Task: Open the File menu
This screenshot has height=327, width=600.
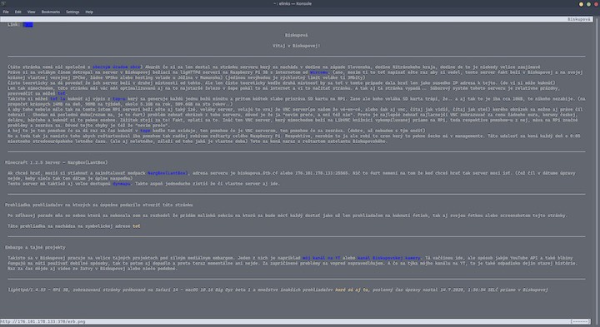Action: point(6,12)
